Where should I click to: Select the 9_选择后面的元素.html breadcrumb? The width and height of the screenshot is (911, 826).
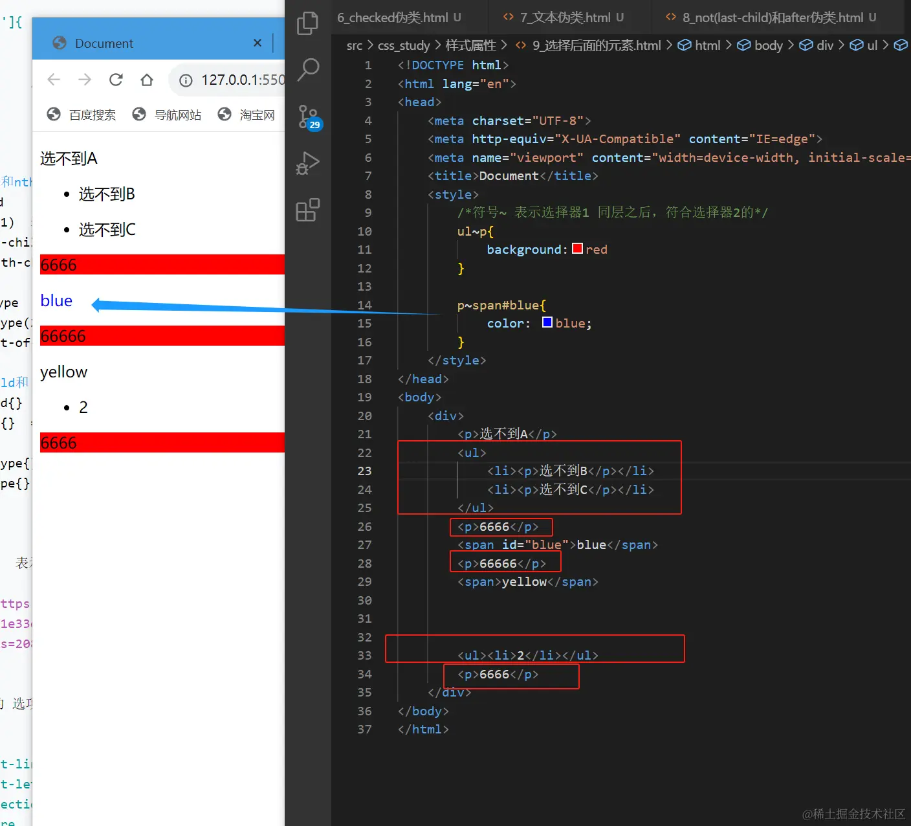point(588,45)
